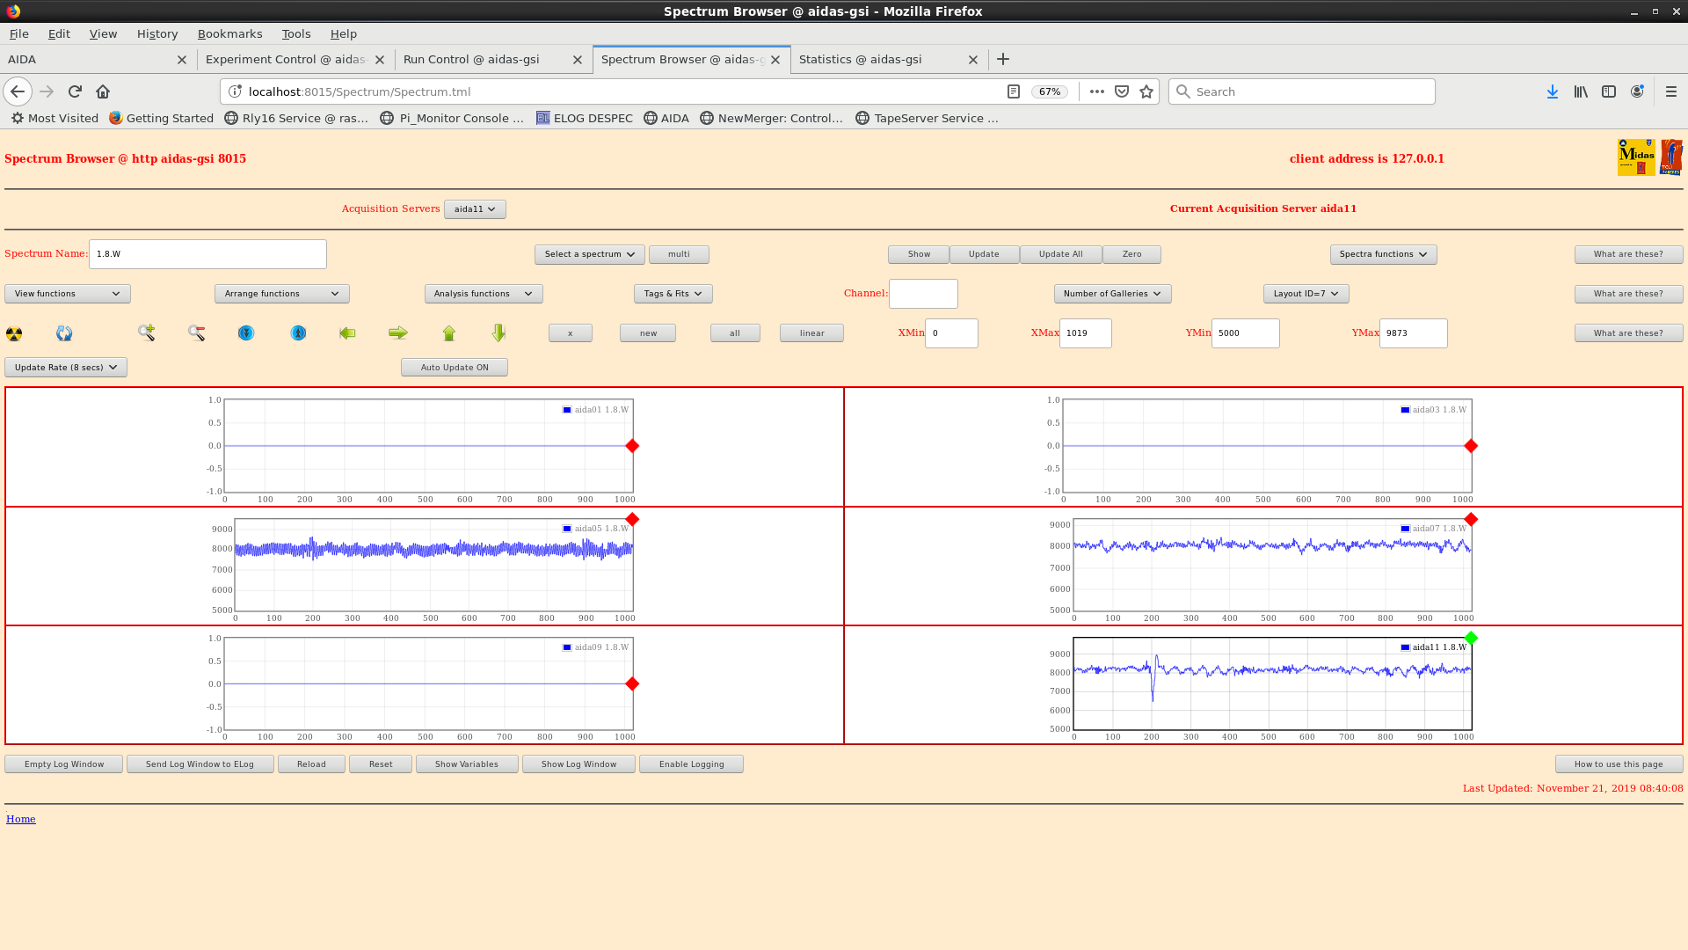This screenshot has height=950, width=1688.
Task: Toggle the linear scale button
Action: point(811,333)
